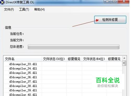Maximize the DirectX repair tool window

pos(114,1)
